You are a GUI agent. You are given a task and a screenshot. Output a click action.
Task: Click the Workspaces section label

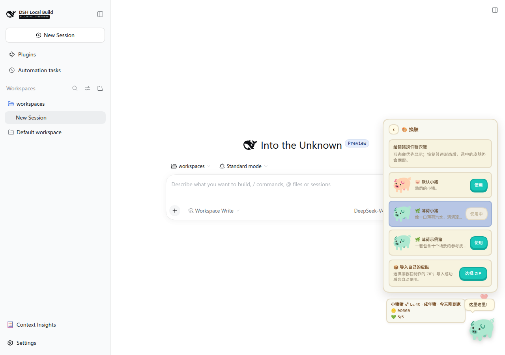21,88
